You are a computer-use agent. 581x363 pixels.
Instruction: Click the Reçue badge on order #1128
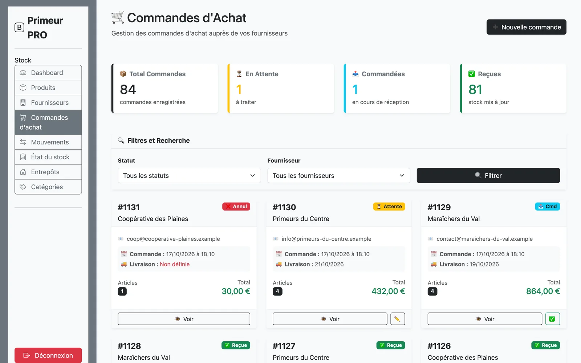236,345
